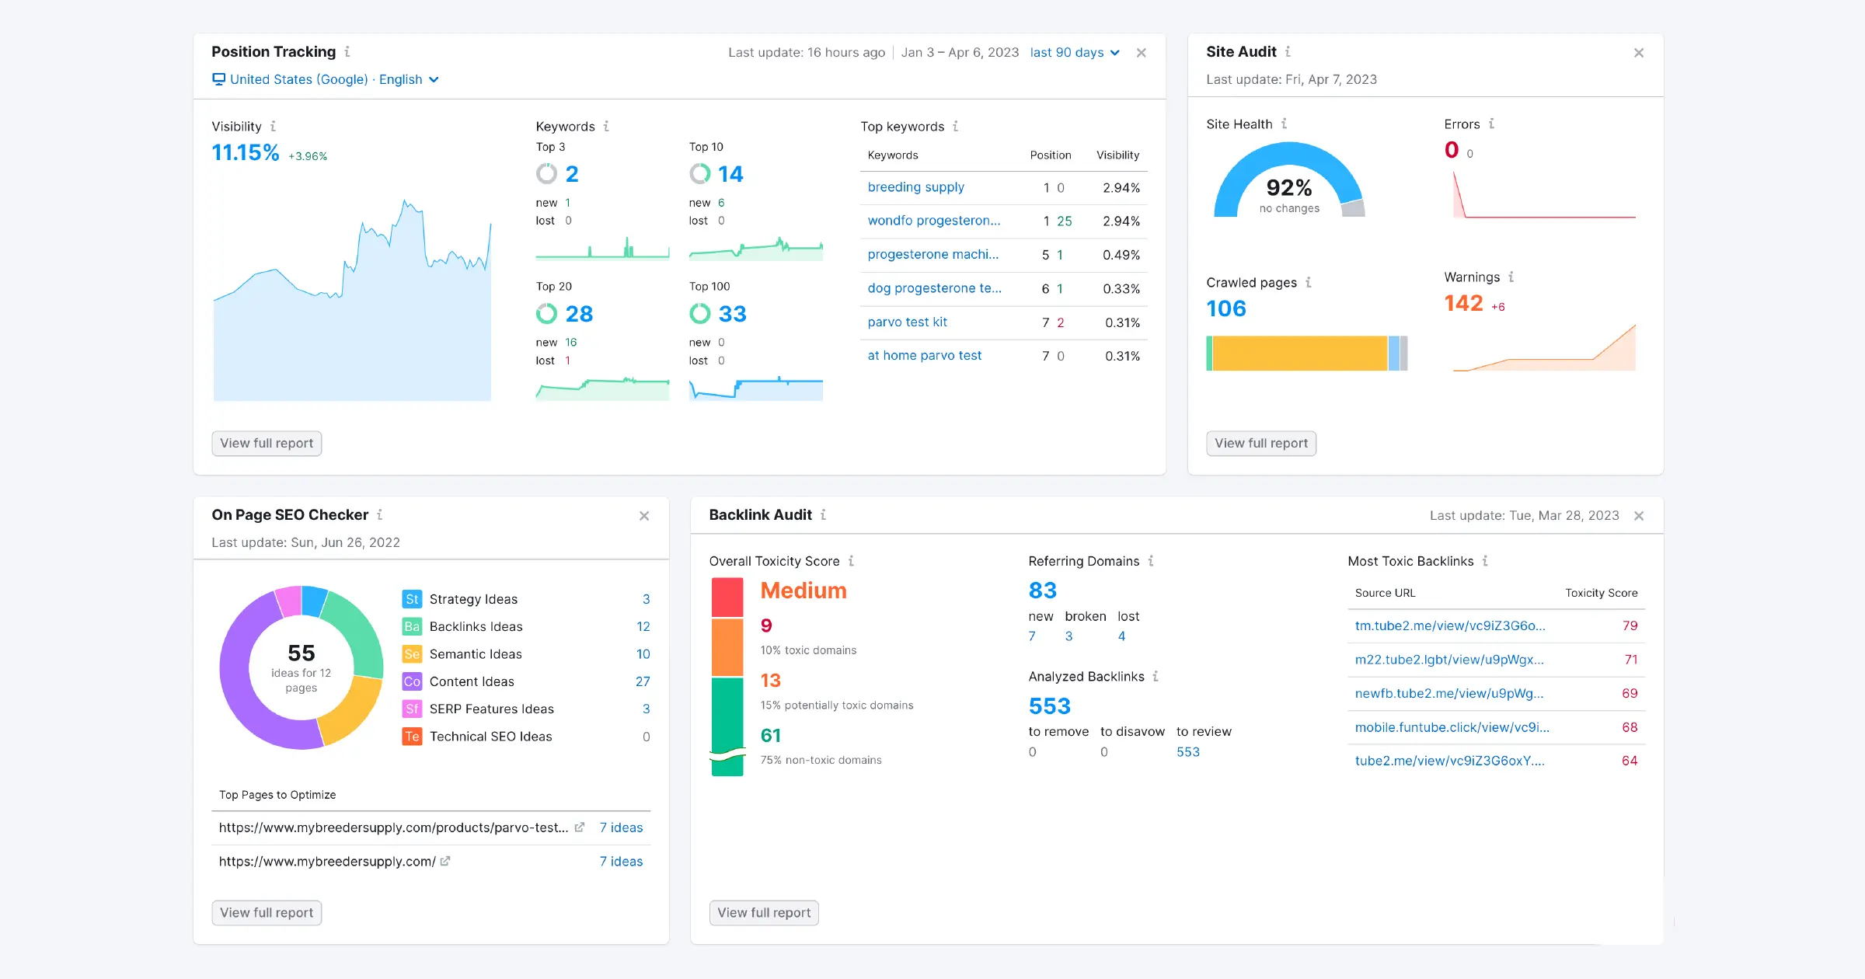Expand United States (Google) English location dropdown
1865x979 pixels.
coord(326,79)
